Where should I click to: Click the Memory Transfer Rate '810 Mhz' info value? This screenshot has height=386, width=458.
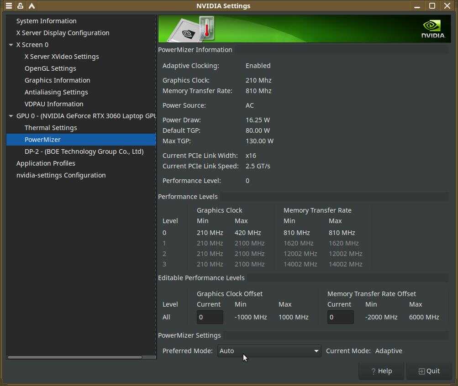258,91
